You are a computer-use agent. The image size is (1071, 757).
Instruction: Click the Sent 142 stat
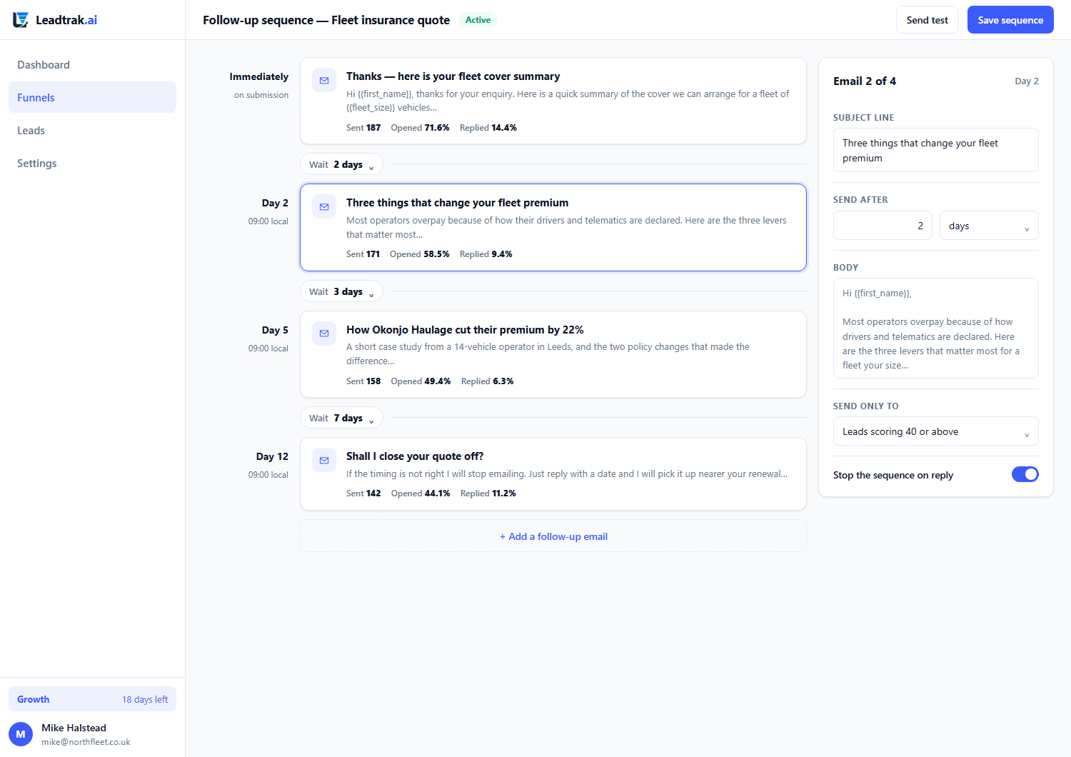pos(363,493)
